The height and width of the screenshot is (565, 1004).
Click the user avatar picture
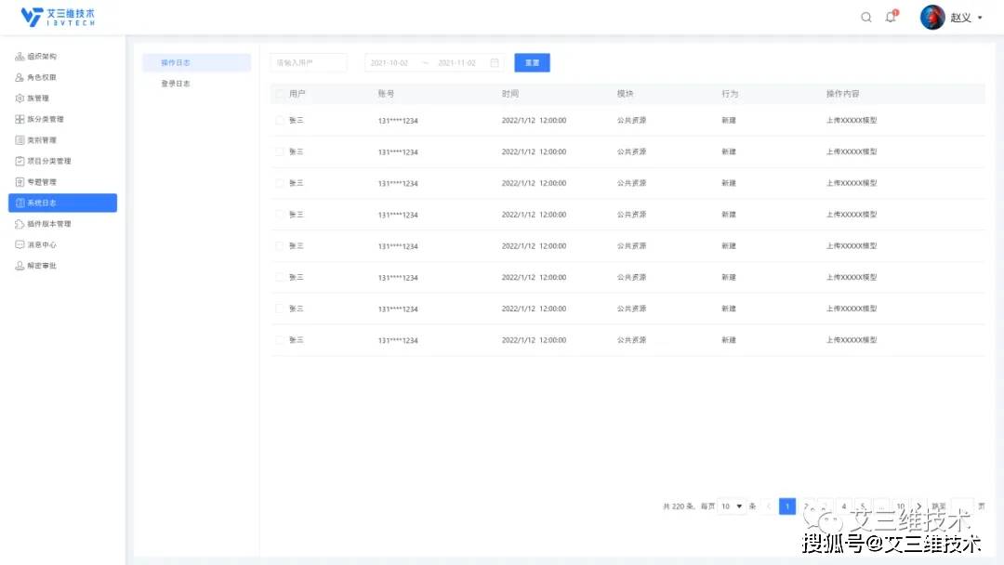pyautogui.click(x=932, y=18)
